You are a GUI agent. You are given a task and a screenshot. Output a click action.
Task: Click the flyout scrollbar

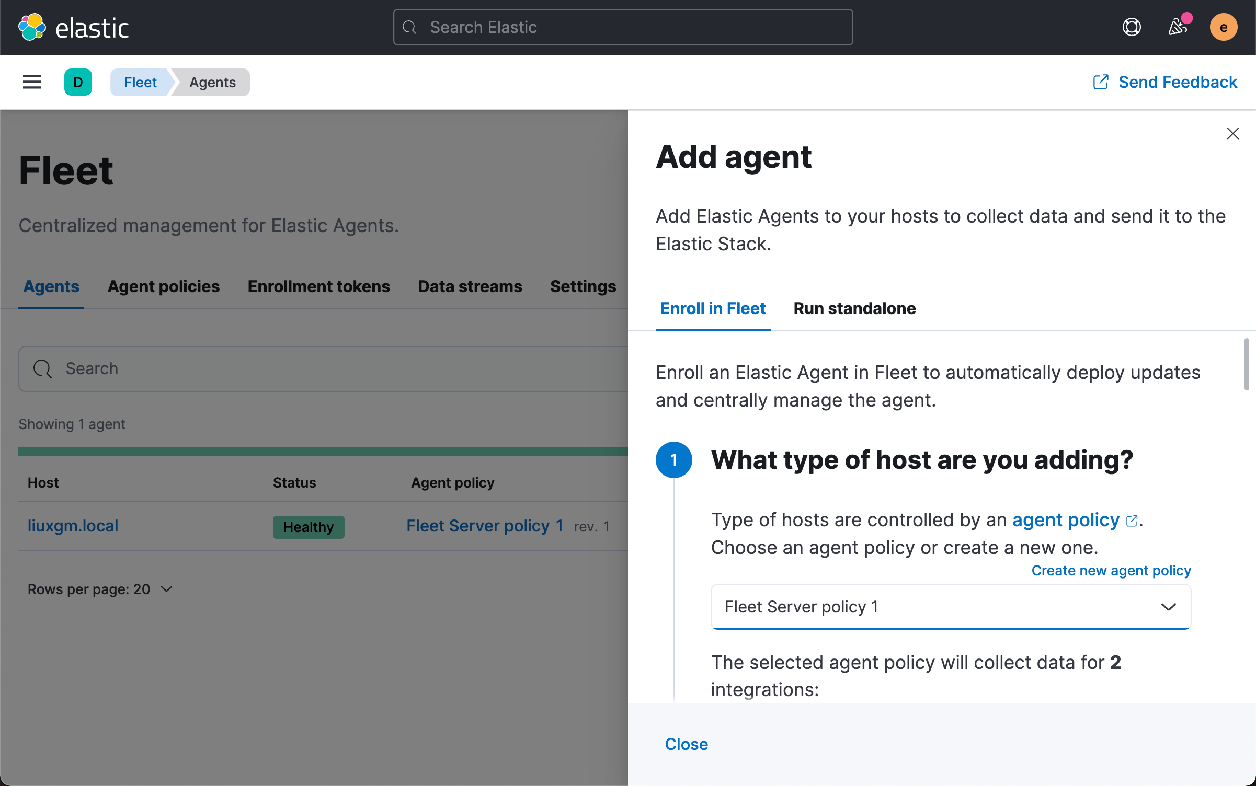pyautogui.click(x=1246, y=364)
